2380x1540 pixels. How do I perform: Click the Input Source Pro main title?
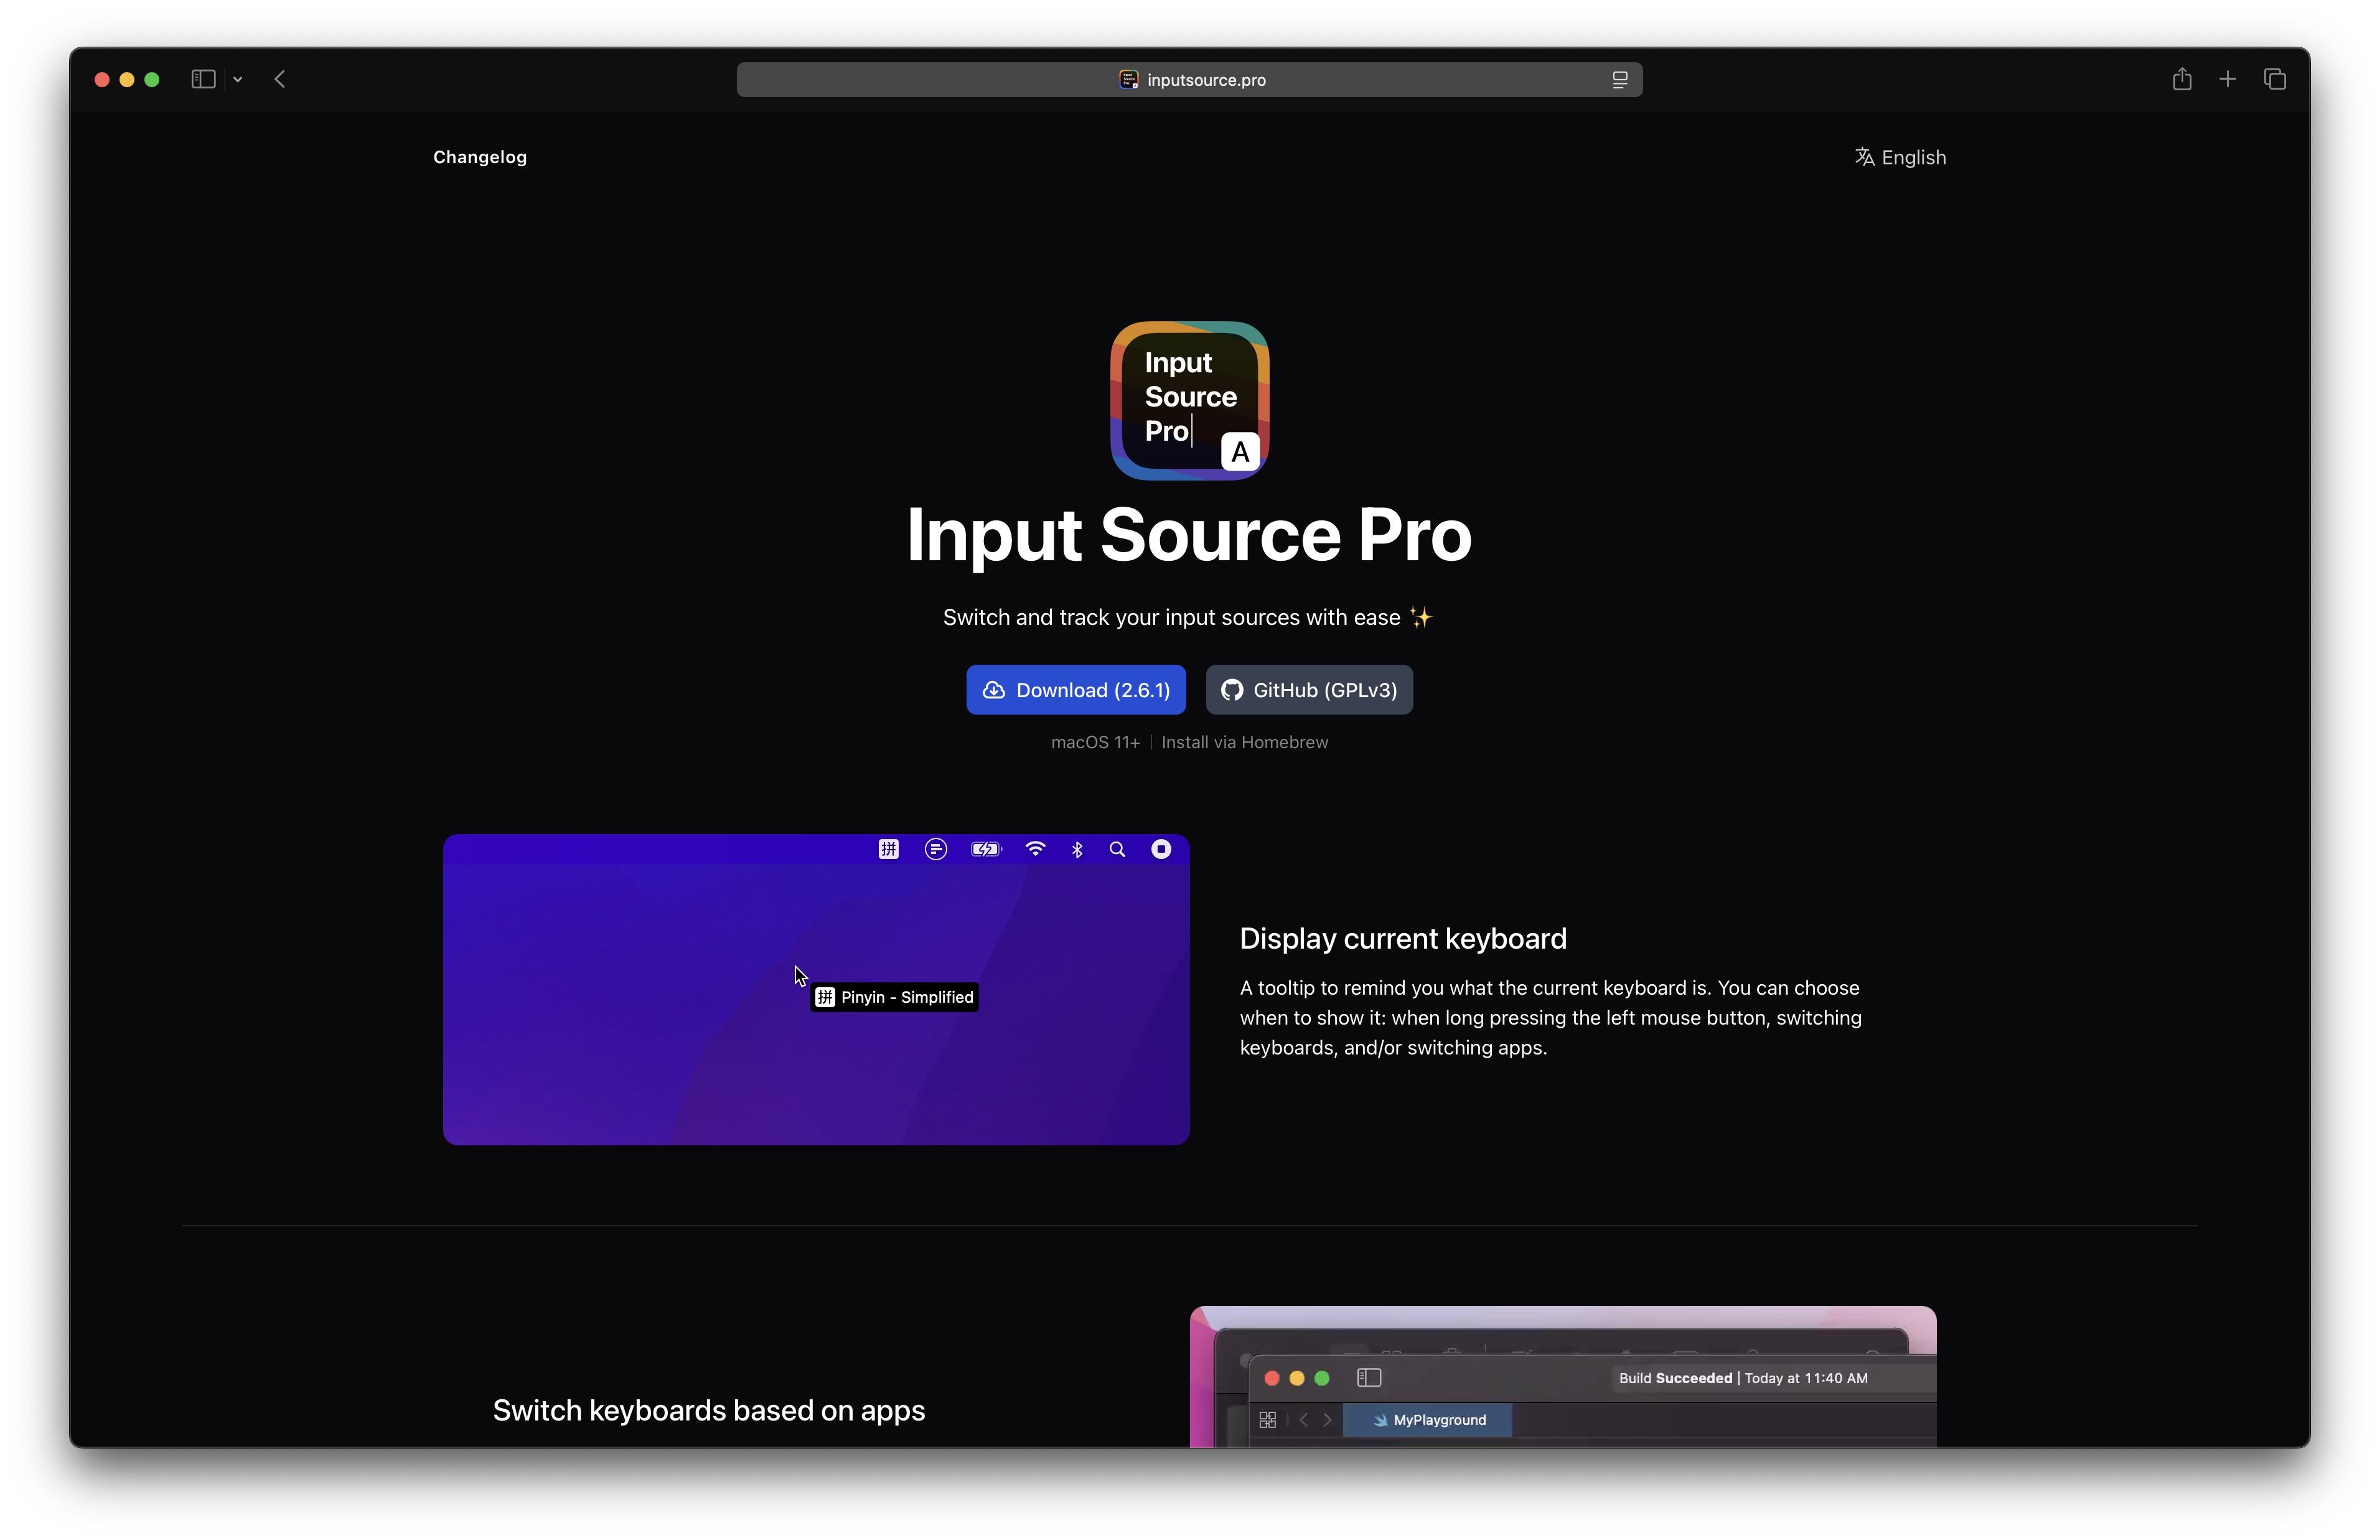click(x=1189, y=535)
